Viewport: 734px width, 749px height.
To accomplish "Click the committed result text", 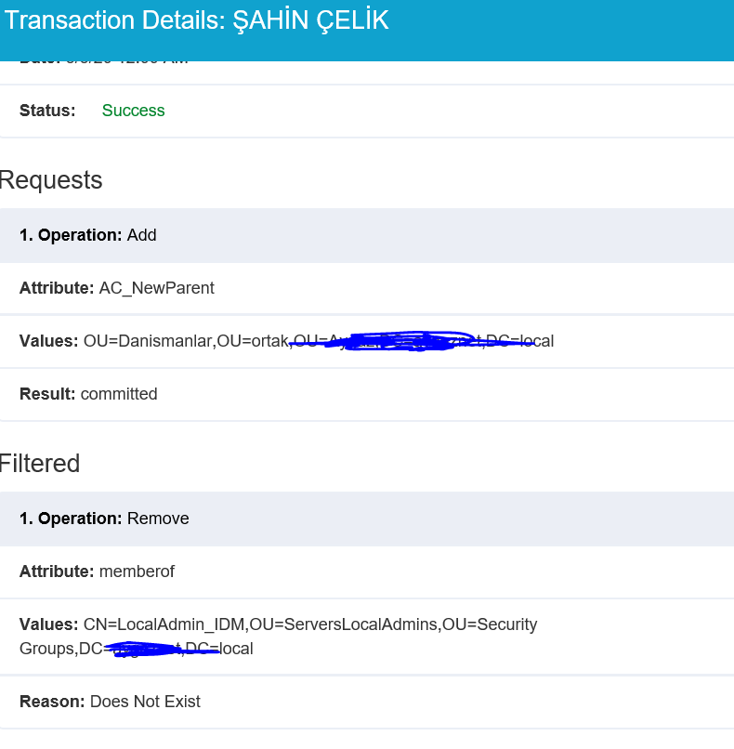I will [x=119, y=394].
